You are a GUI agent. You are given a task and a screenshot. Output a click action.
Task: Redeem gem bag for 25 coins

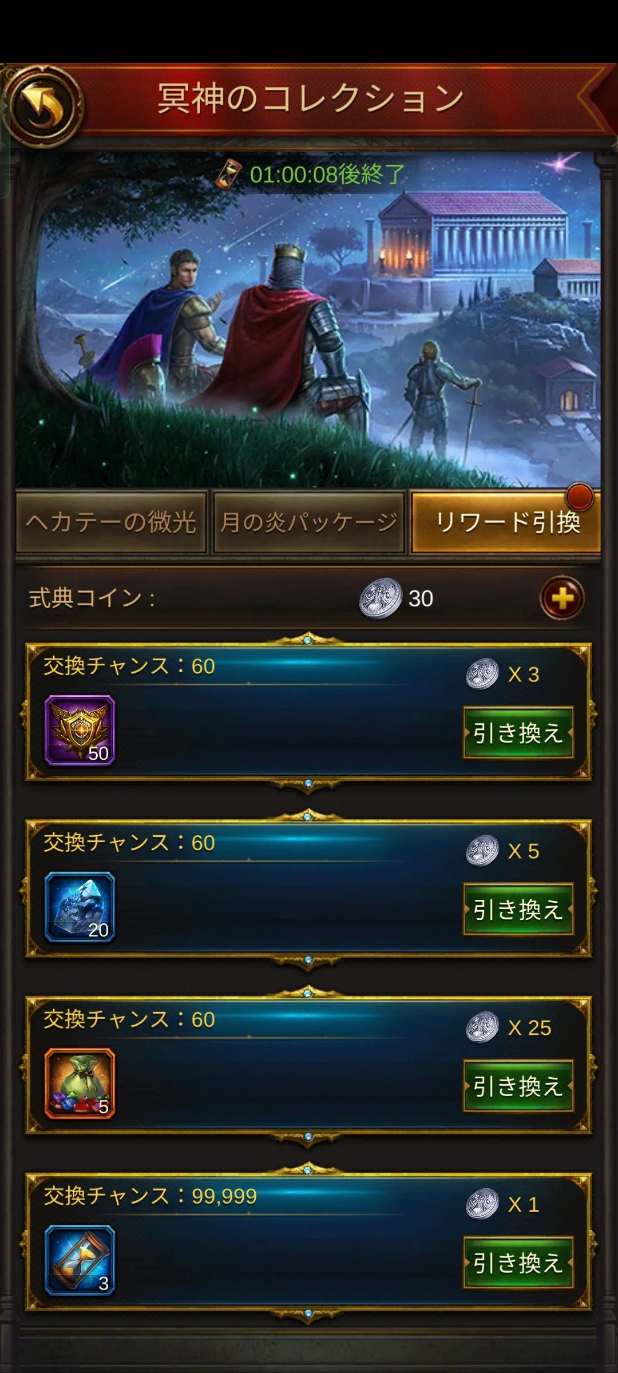pos(518,1086)
